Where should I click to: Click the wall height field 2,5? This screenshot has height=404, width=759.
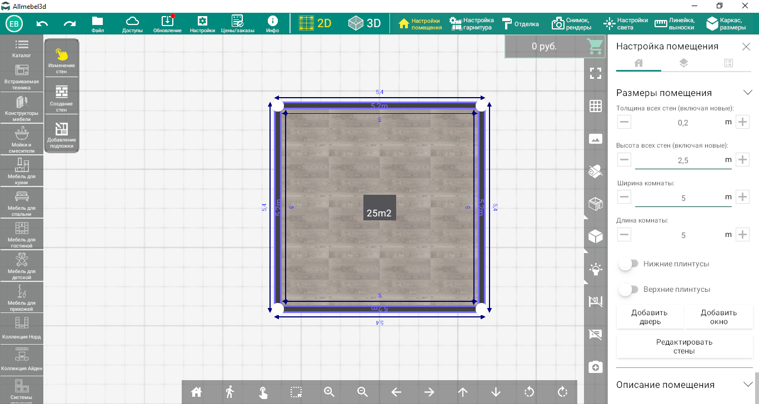click(683, 160)
